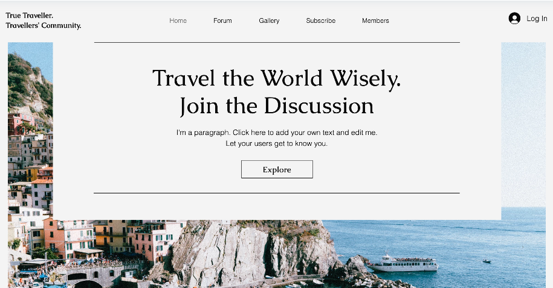
Task: Select Subscribe in the navigation bar
Action: click(320, 20)
